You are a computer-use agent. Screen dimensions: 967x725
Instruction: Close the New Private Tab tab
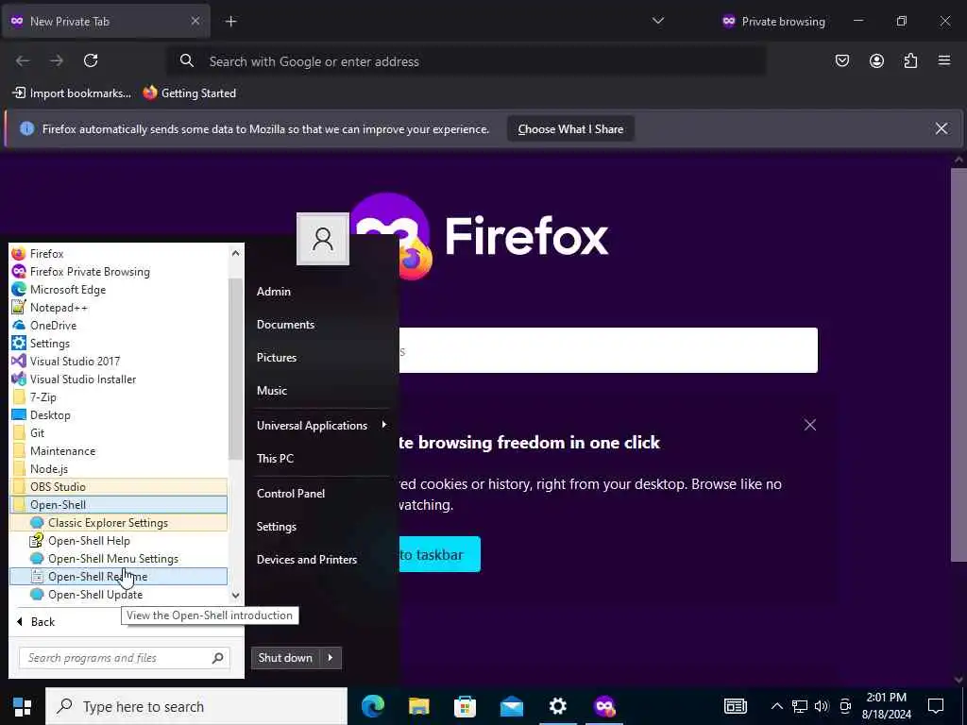195,21
